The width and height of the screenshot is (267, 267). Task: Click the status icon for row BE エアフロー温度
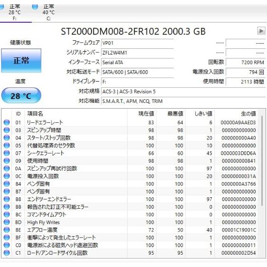pyautogui.click(x=7, y=230)
